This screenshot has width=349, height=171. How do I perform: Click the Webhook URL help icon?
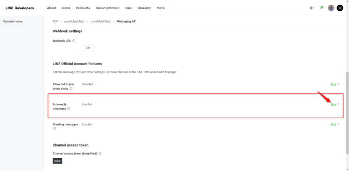pyautogui.click(x=74, y=41)
